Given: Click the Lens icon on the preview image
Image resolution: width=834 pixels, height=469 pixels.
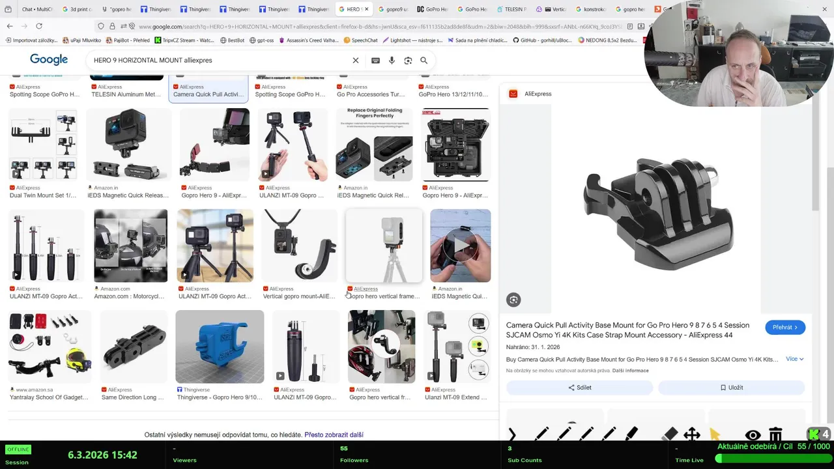Looking at the screenshot, I should coord(513,300).
